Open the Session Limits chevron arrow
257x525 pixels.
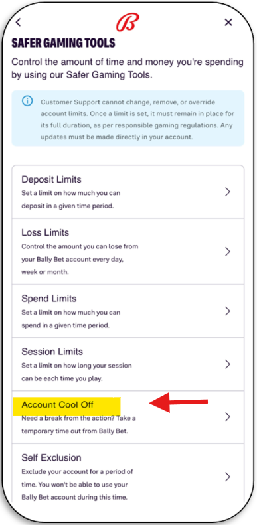coord(228,364)
